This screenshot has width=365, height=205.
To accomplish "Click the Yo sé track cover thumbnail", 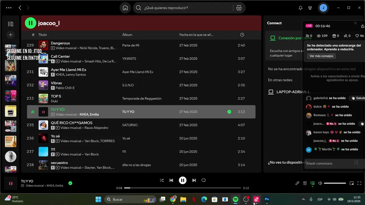I will (x=43, y=138).
